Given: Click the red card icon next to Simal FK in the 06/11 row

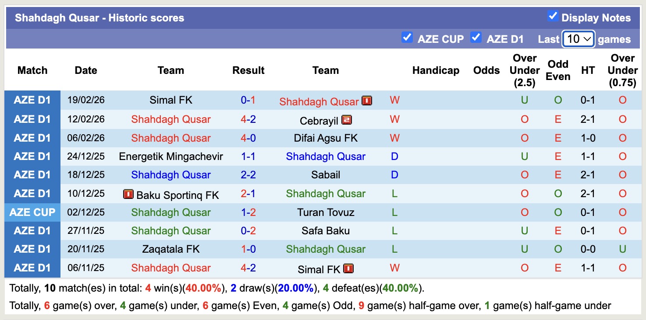Looking at the screenshot, I should (348, 269).
